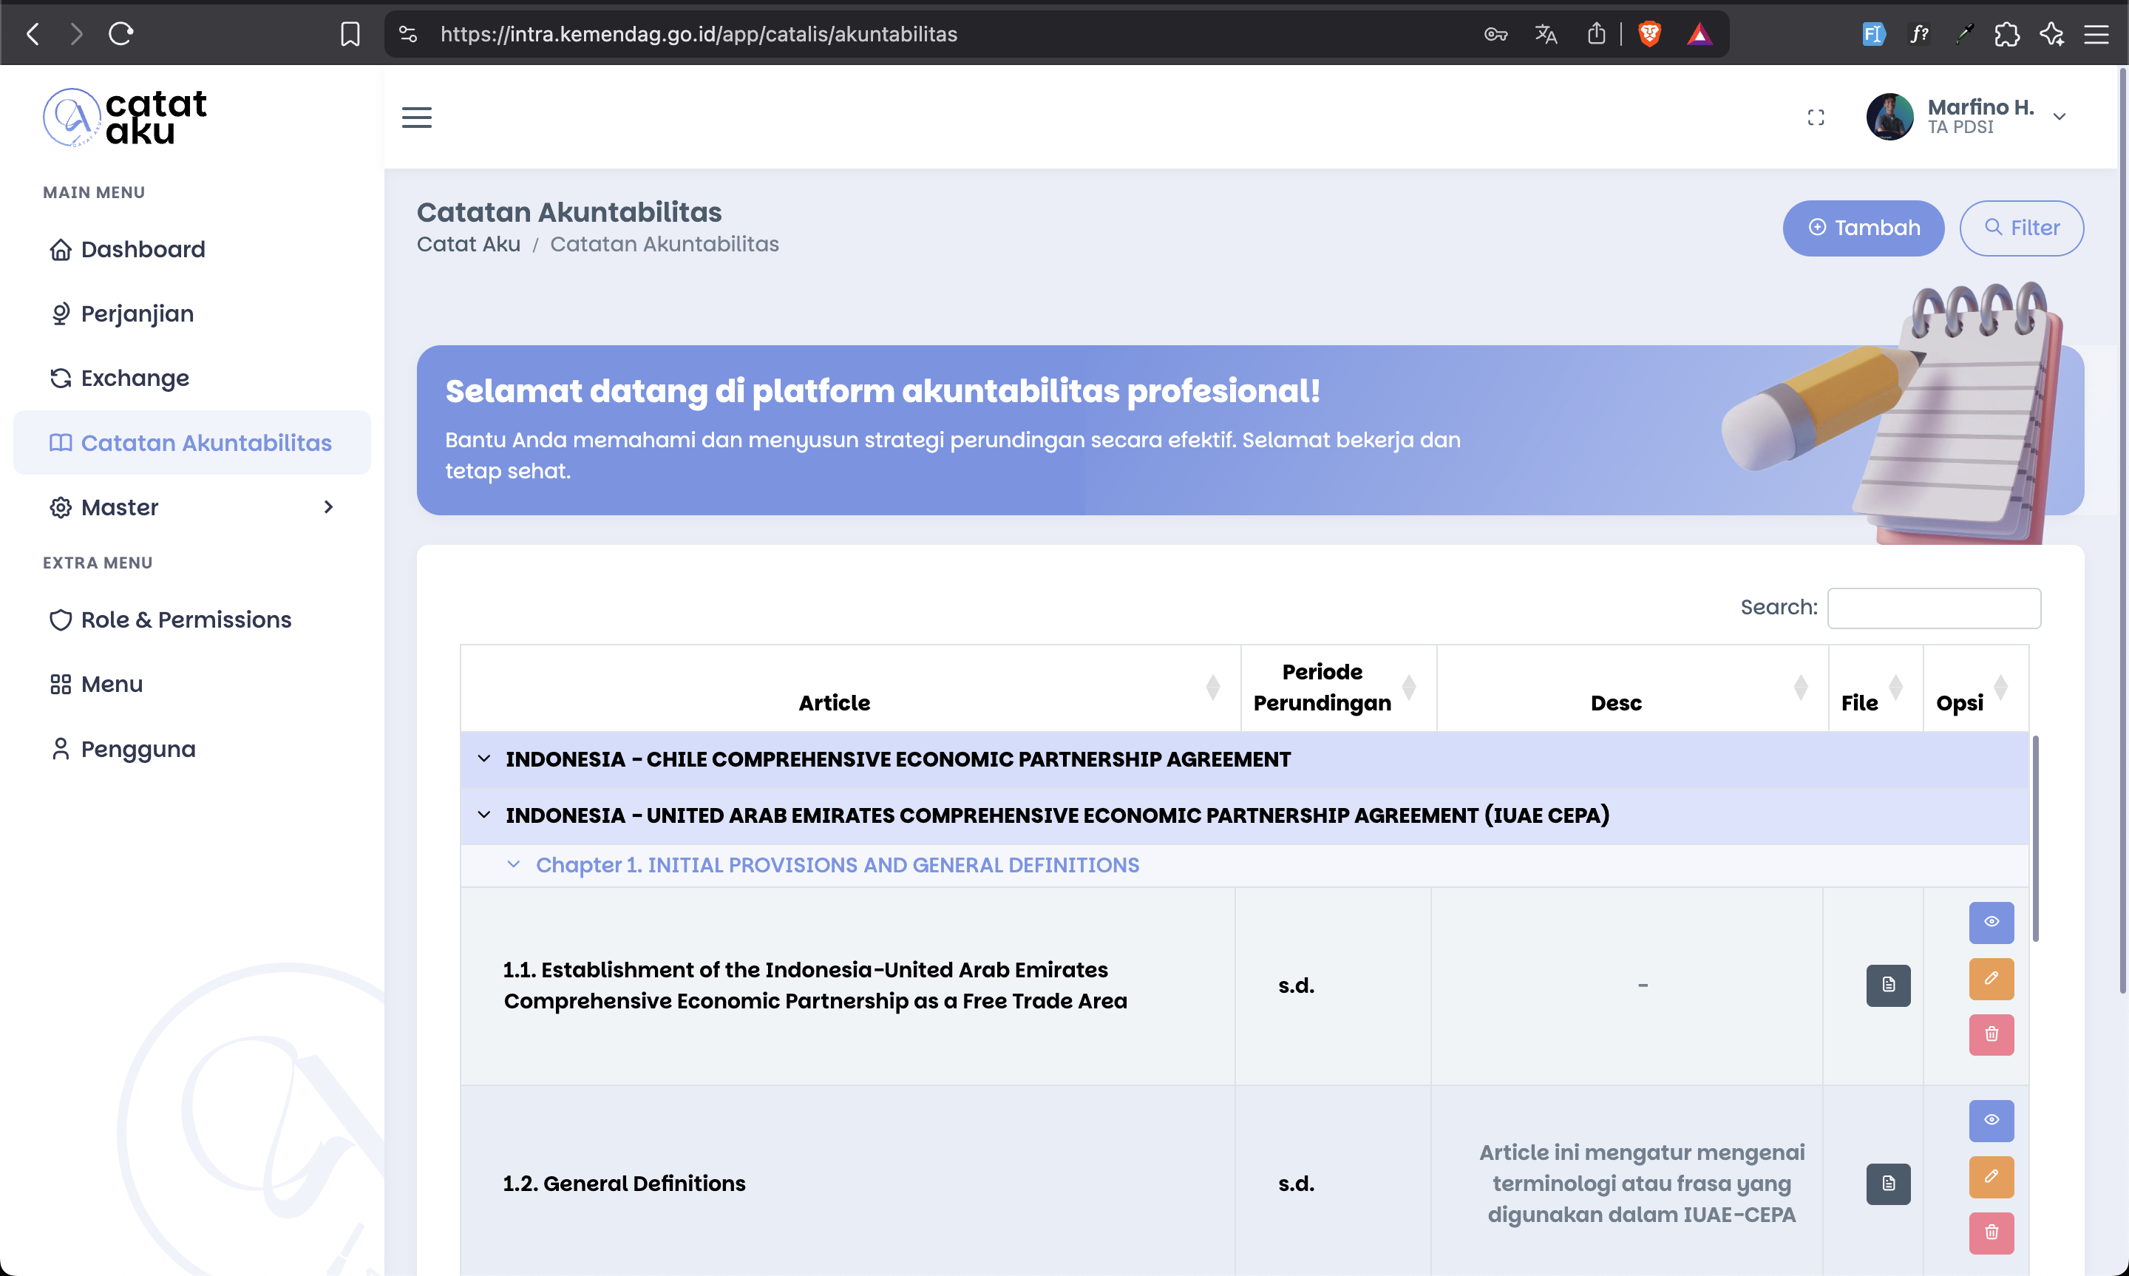Click into the Search input field

(1933, 608)
